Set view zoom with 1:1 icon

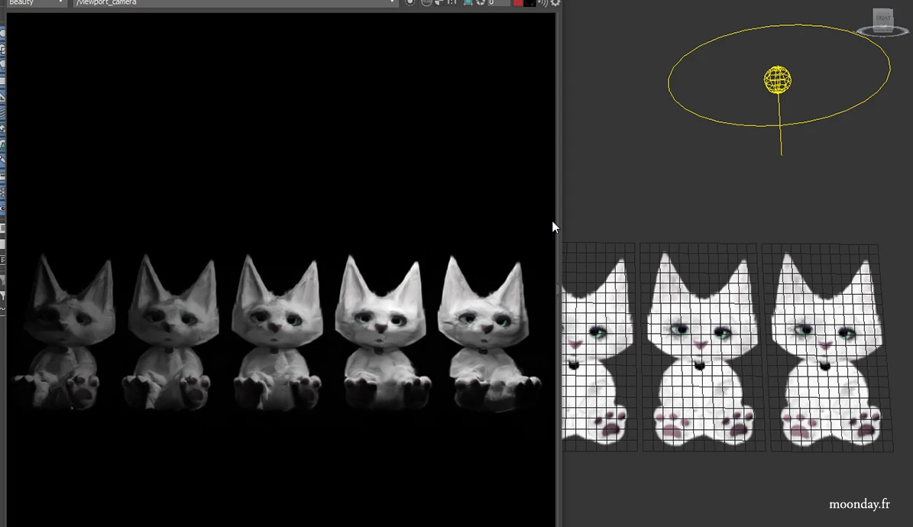coord(452,3)
